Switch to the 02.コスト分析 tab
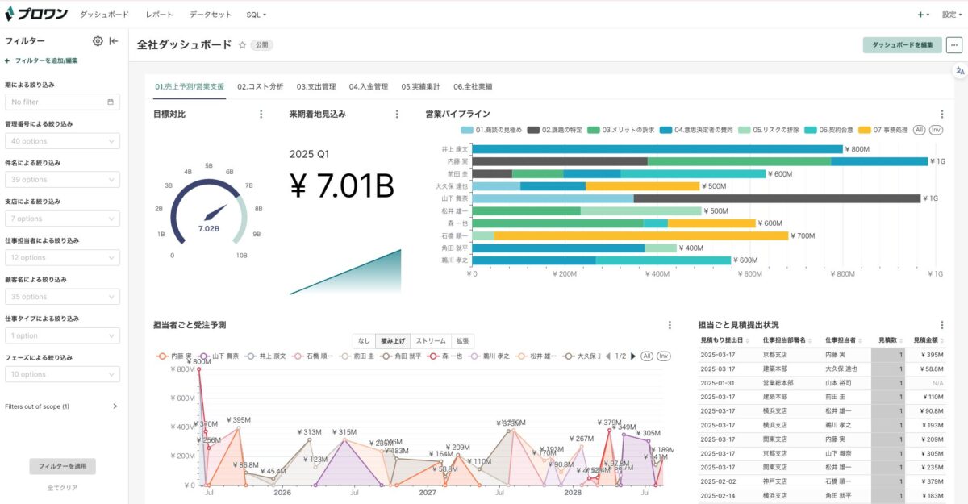The width and height of the screenshot is (968, 504). point(260,86)
